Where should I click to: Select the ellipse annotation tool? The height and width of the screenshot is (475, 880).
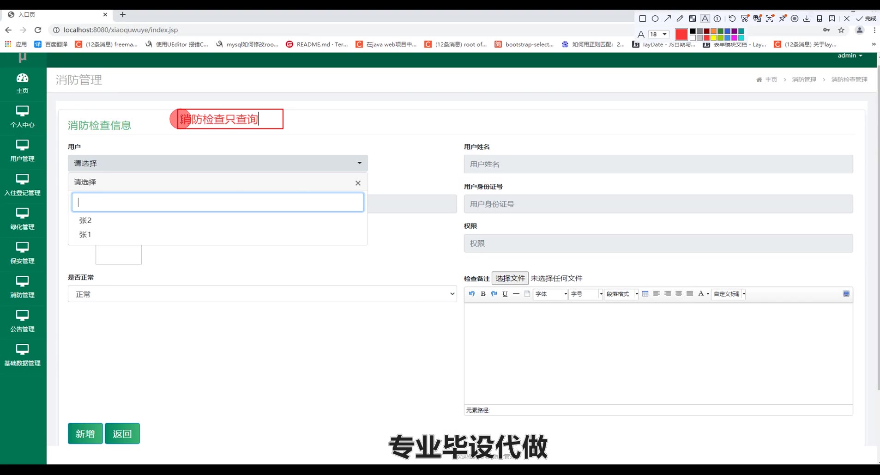tap(655, 18)
